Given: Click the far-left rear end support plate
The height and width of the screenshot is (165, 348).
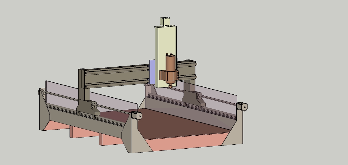Looking at the screenshot, I should [44, 111].
